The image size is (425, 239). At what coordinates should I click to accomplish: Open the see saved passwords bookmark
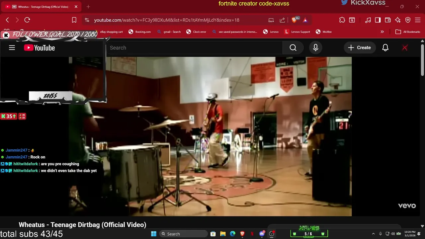pos(234,32)
